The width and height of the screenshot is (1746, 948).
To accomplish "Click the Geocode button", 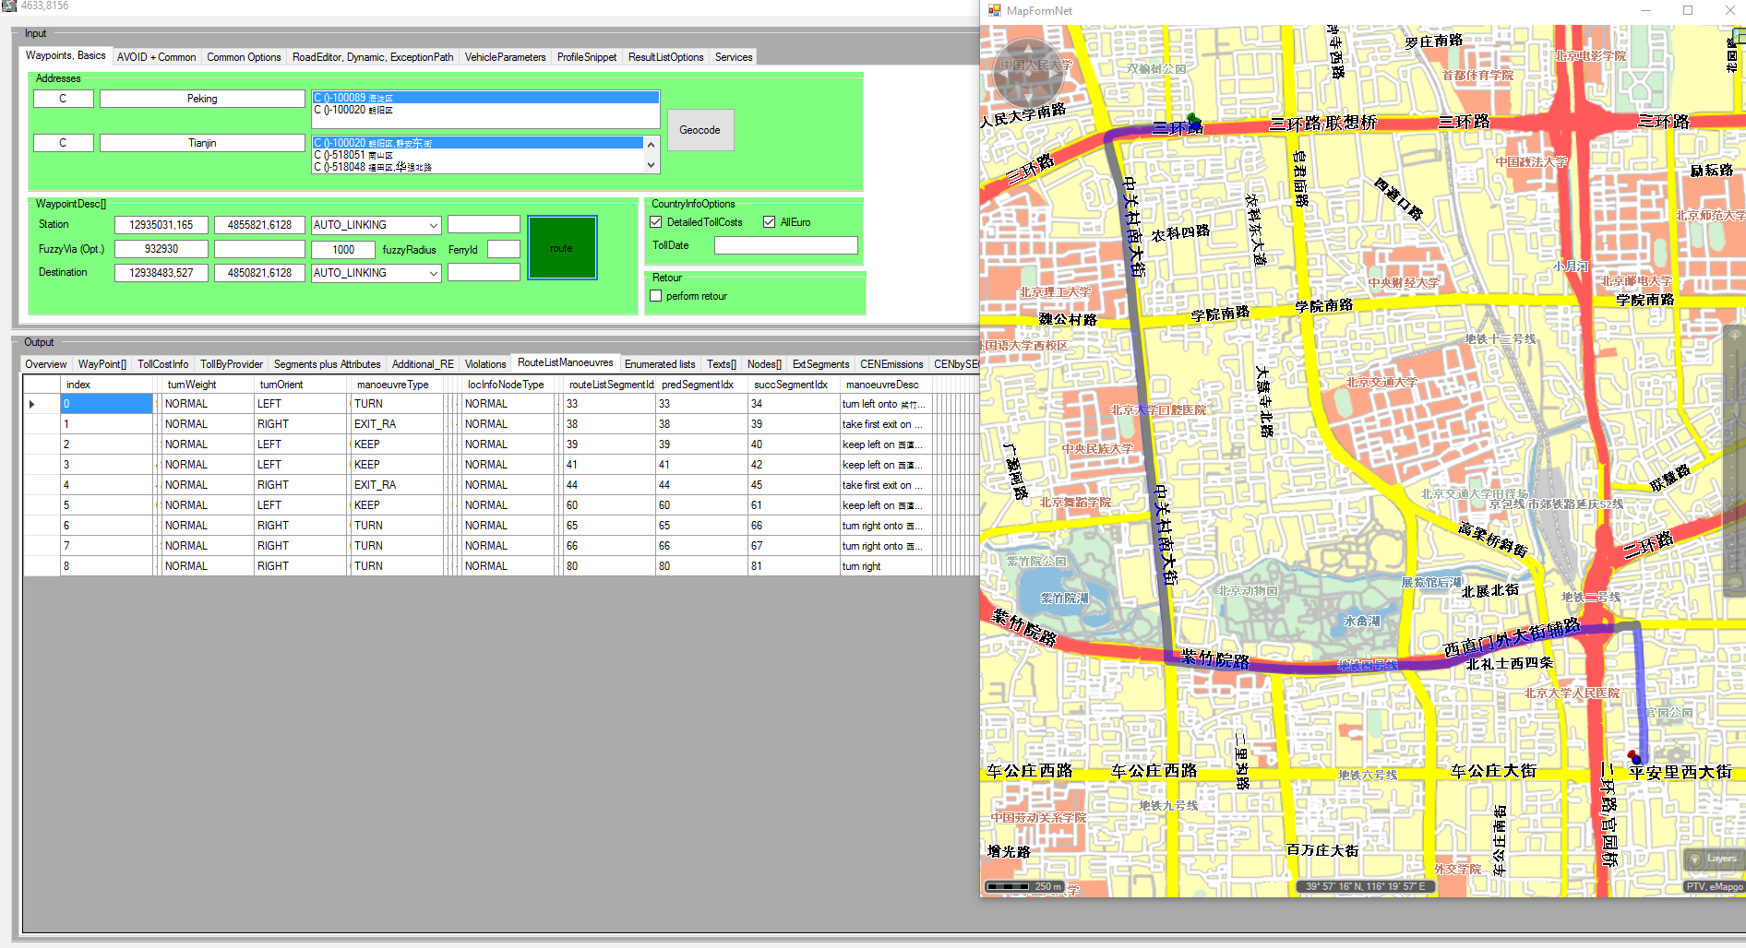I will (x=700, y=130).
